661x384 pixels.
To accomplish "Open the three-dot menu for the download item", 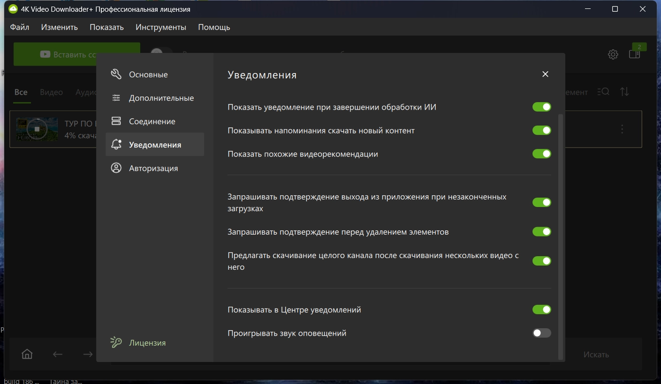I will (622, 129).
